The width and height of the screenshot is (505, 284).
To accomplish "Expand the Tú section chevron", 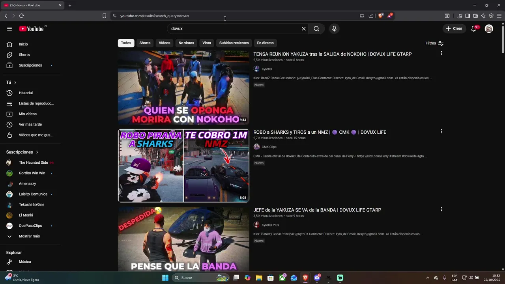I will click(15, 82).
